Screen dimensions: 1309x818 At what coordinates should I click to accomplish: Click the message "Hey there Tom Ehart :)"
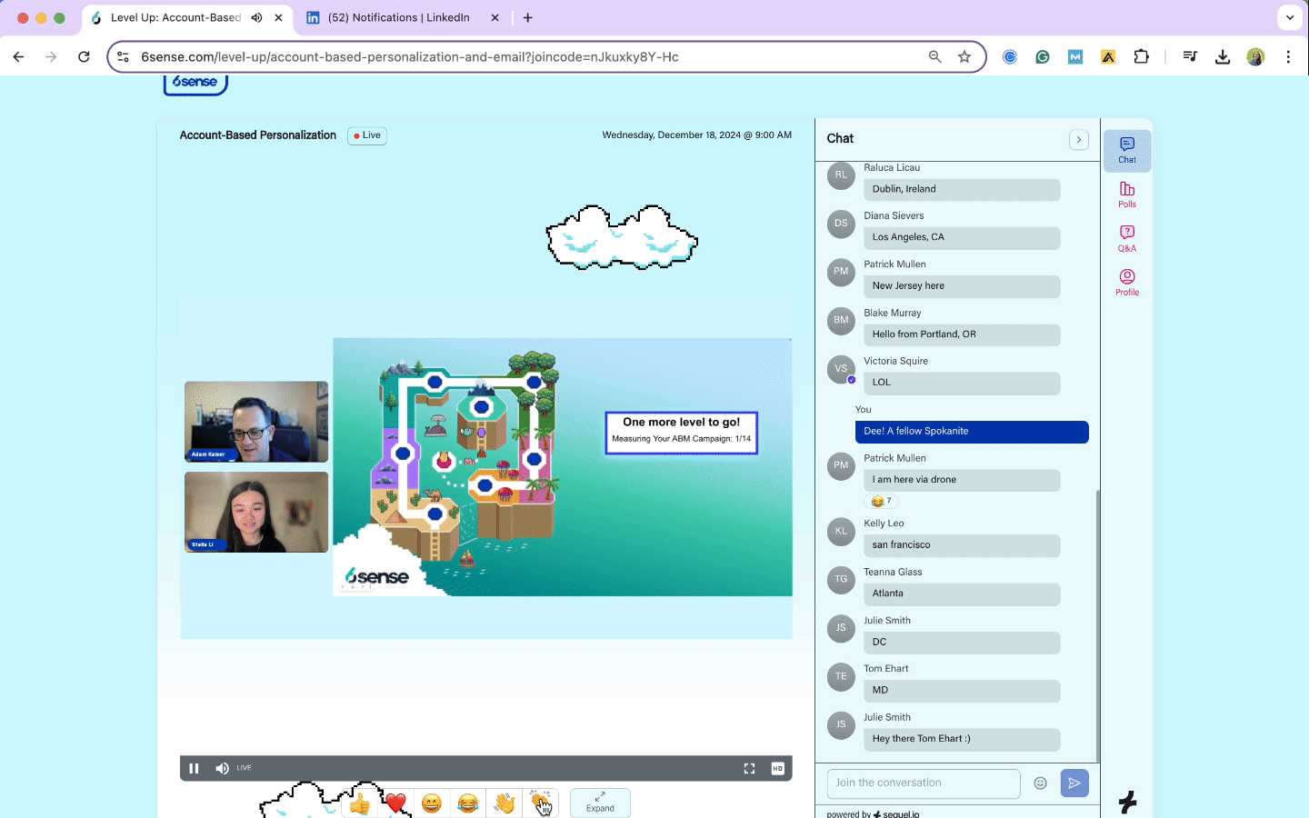click(962, 739)
